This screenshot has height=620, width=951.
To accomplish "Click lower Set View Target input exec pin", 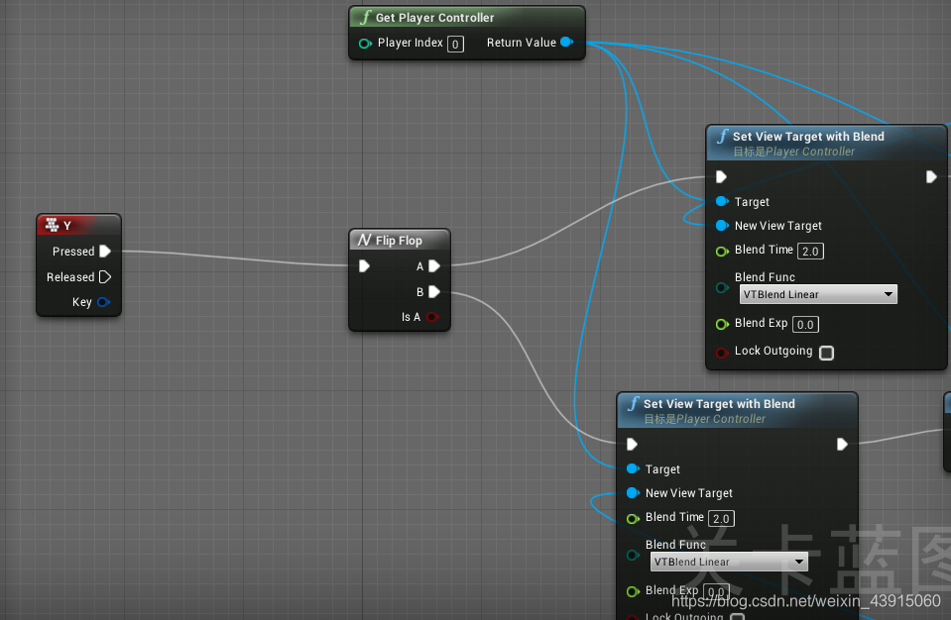I will (x=632, y=445).
